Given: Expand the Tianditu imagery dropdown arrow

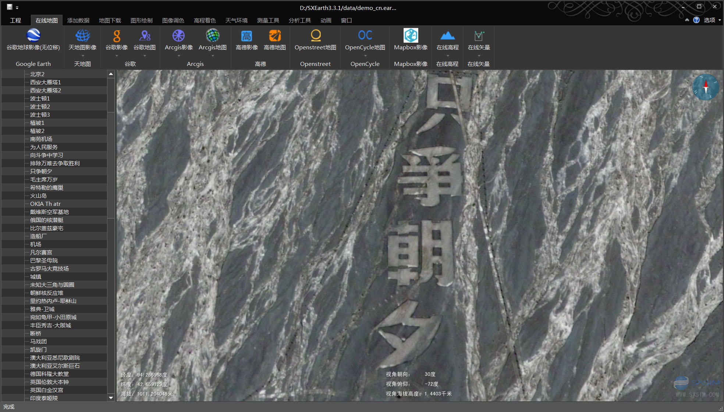Looking at the screenshot, I should 83,56.
